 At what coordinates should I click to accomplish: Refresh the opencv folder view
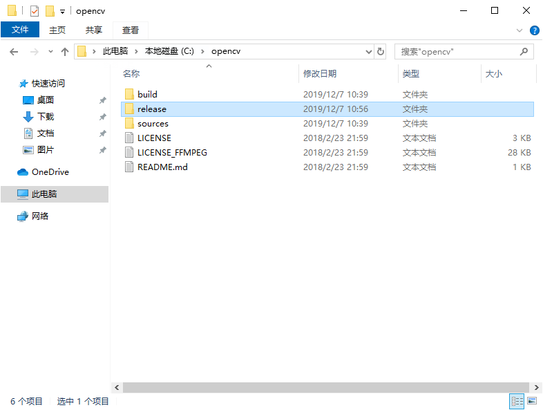[381, 52]
